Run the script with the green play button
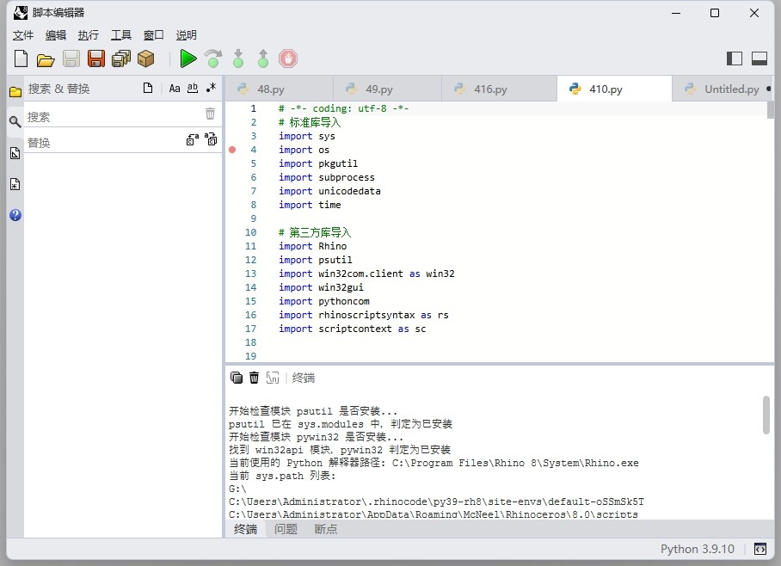Viewport: 781px width, 566px height. (x=188, y=58)
